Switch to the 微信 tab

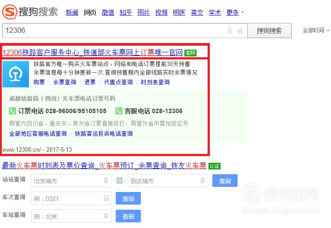(x=108, y=13)
